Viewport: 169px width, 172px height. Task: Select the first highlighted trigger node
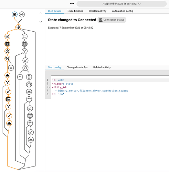(14, 14)
